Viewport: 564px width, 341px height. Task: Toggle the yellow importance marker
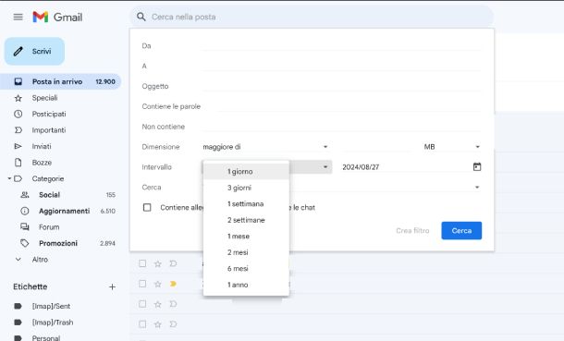tap(173, 284)
